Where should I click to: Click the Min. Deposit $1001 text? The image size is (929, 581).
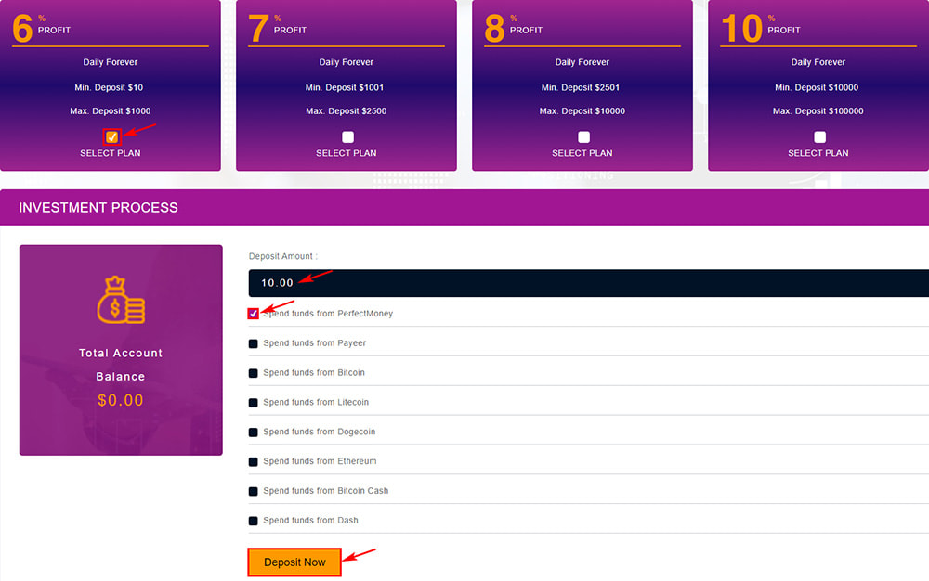345,87
